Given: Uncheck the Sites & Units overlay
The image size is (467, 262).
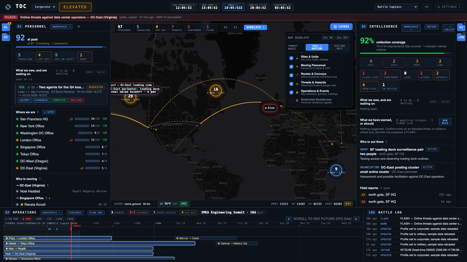Looking at the screenshot, I should (291, 58).
